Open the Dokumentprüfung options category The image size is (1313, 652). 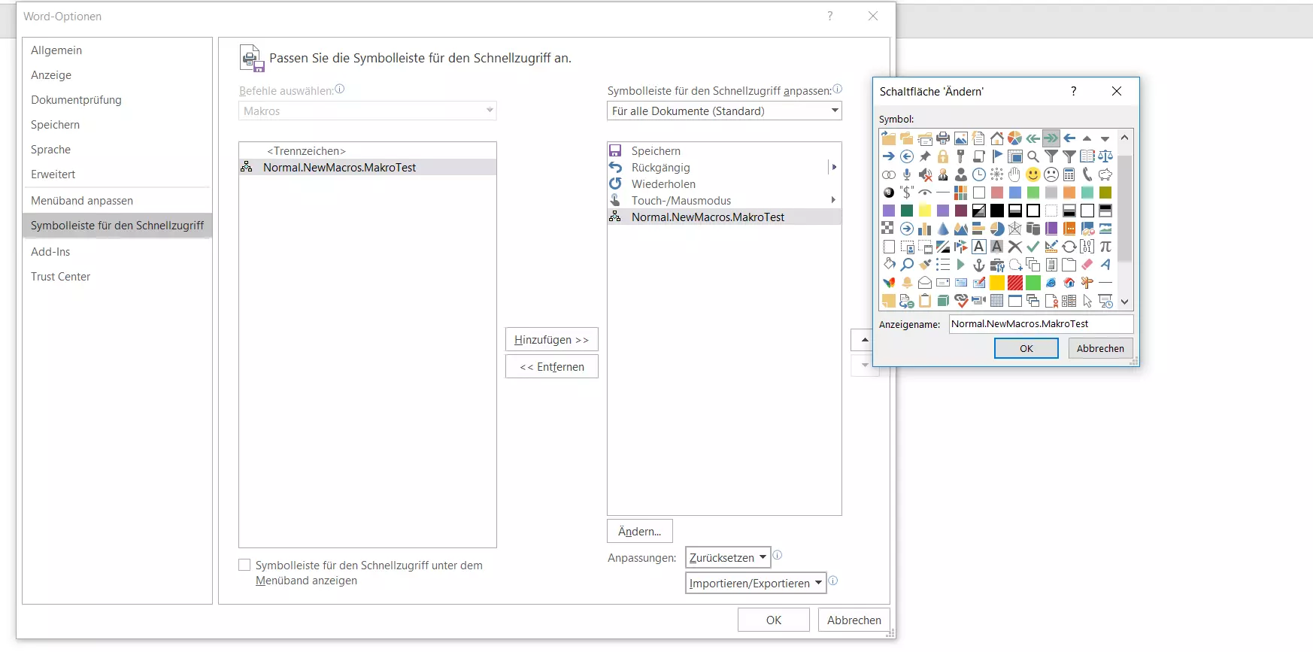pyautogui.click(x=76, y=99)
